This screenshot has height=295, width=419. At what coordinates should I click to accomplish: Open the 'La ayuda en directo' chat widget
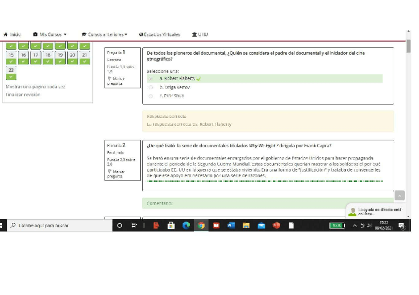coord(376,212)
